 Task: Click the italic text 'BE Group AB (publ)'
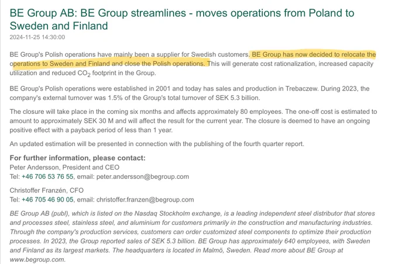[39, 214]
